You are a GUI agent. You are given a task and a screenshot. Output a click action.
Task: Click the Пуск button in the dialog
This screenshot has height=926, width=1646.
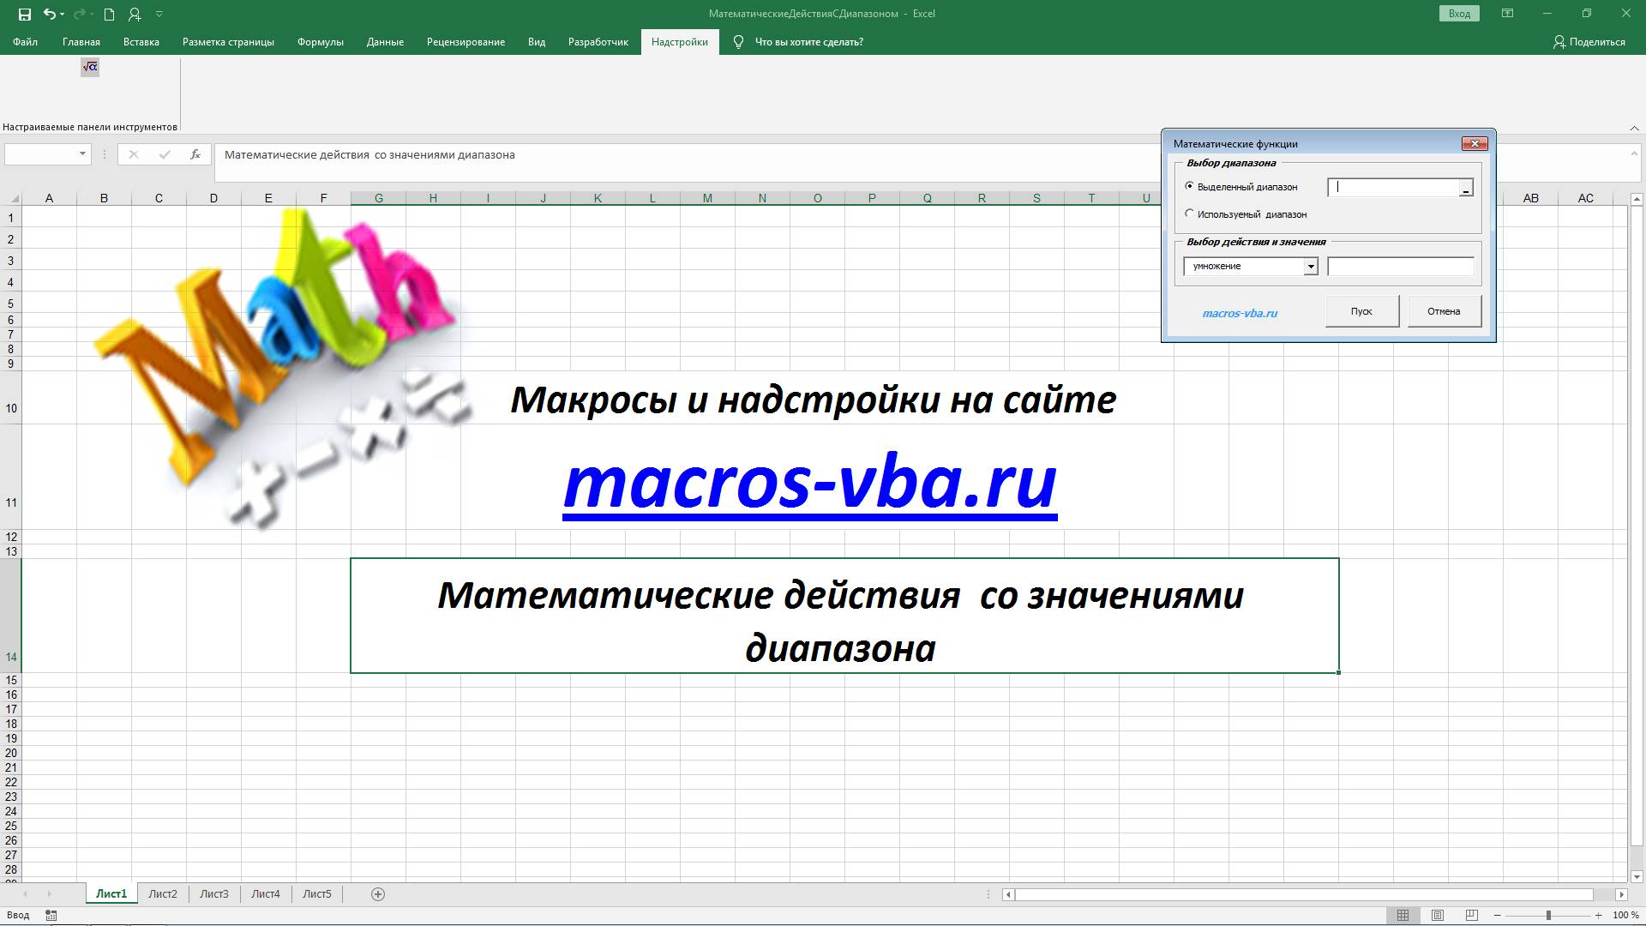click(x=1361, y=310)
